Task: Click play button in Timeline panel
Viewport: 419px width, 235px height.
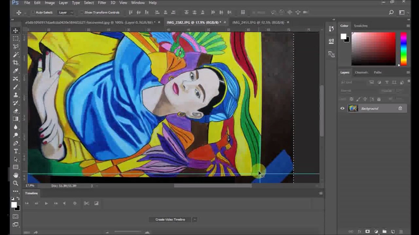Action: click(46, 203)
